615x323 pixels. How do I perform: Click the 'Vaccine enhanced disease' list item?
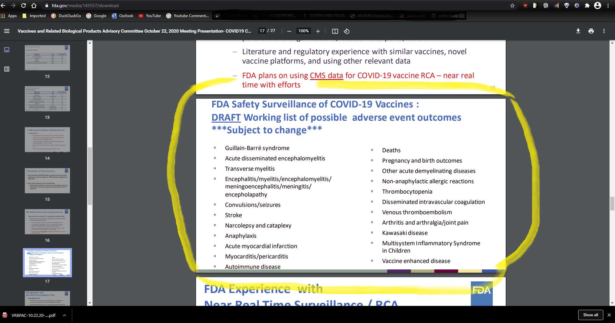[x=416, y=261]
